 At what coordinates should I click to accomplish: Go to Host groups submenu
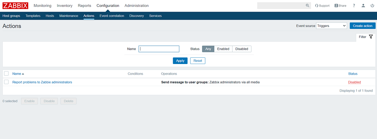tap(11, 16)
